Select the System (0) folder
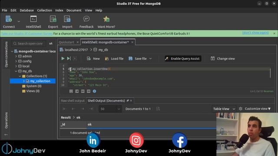This screenshot has height=156, width=278. (34, 86)
